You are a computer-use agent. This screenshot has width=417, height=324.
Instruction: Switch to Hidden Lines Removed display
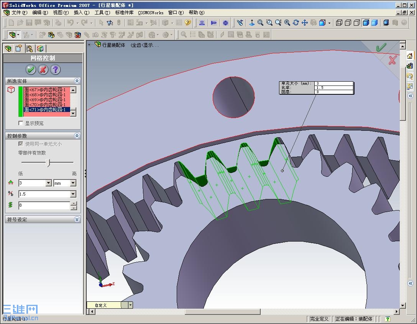[357, 23]
